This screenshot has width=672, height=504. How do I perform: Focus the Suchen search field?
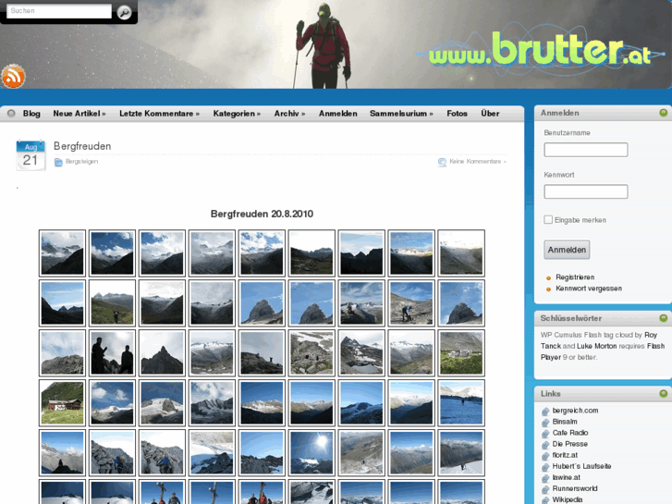(59, 11)
